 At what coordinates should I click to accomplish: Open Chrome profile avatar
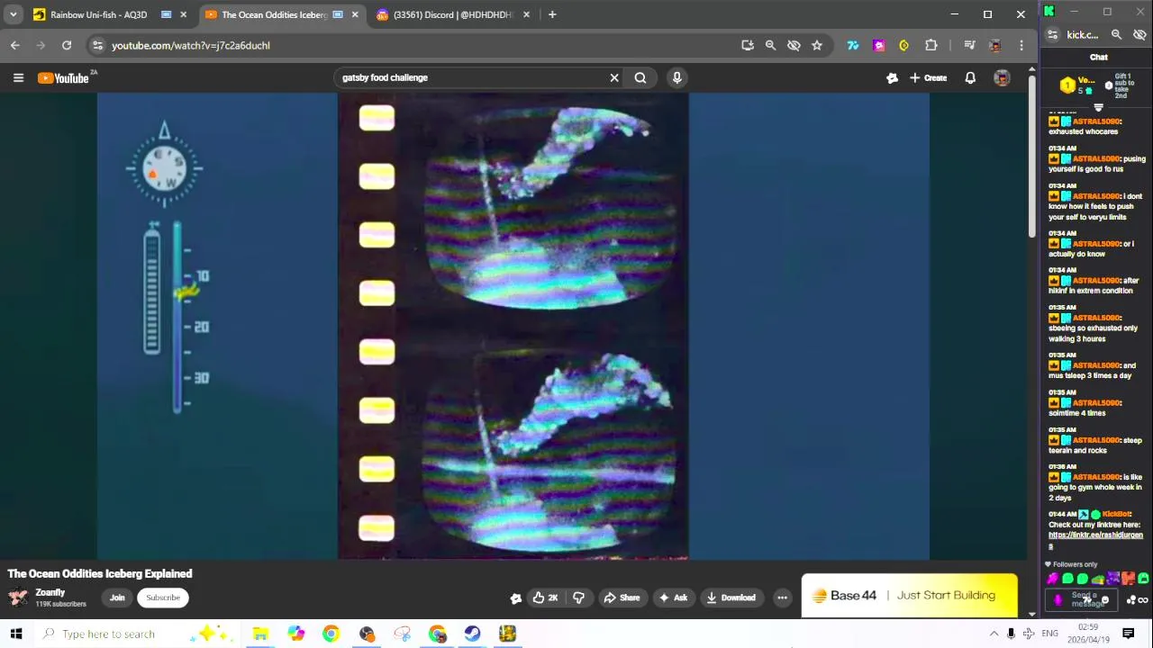click(995, 45)
